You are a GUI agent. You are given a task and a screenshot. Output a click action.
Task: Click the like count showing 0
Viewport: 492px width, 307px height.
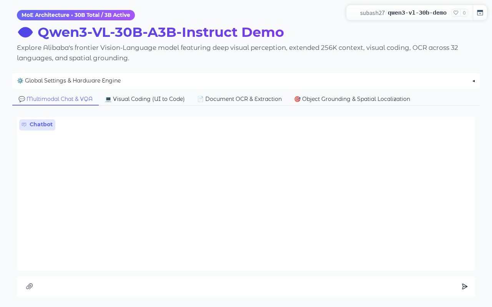coord(464,13)
